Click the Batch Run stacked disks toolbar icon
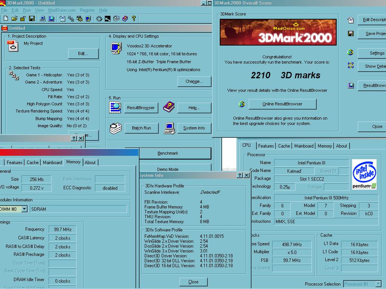The height and width of the screenshot is (289, 386). tap(116, 18)
